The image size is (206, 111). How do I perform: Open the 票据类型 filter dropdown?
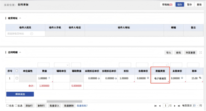pyautogui.click(x=161, y=65)
